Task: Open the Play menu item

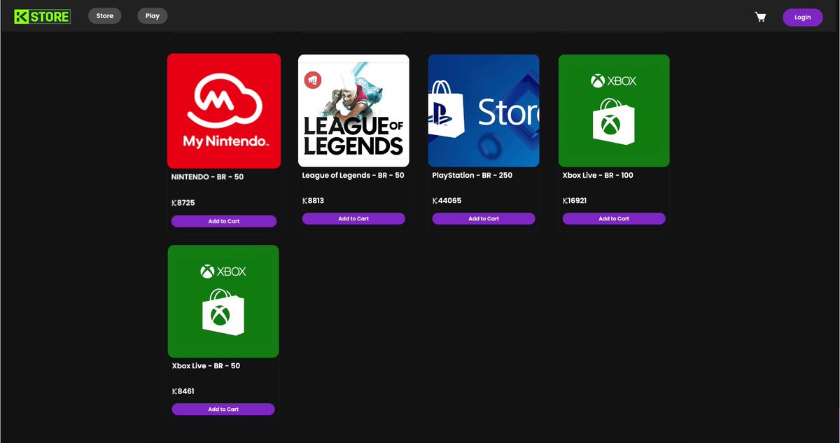Action: pos(153,15)
